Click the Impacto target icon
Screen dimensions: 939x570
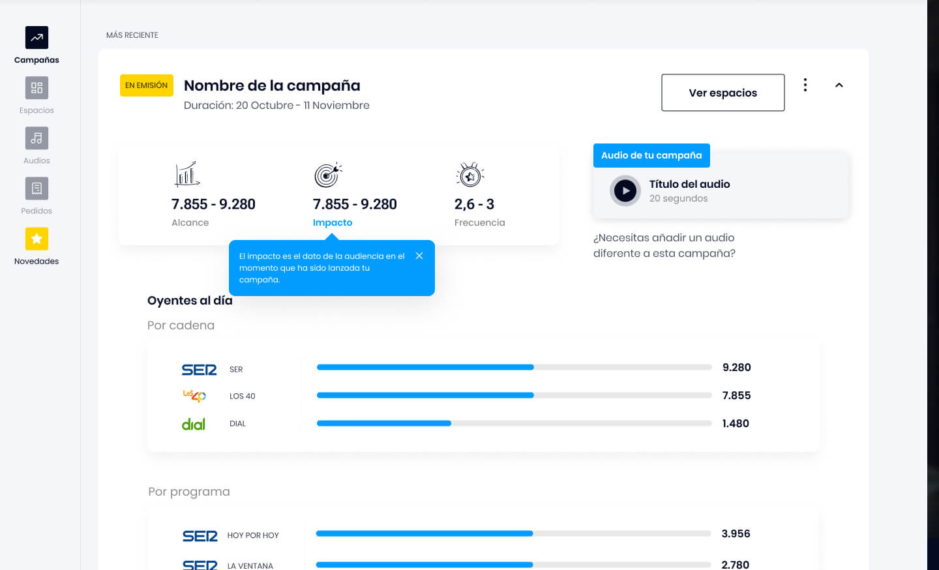click(328, 175)
